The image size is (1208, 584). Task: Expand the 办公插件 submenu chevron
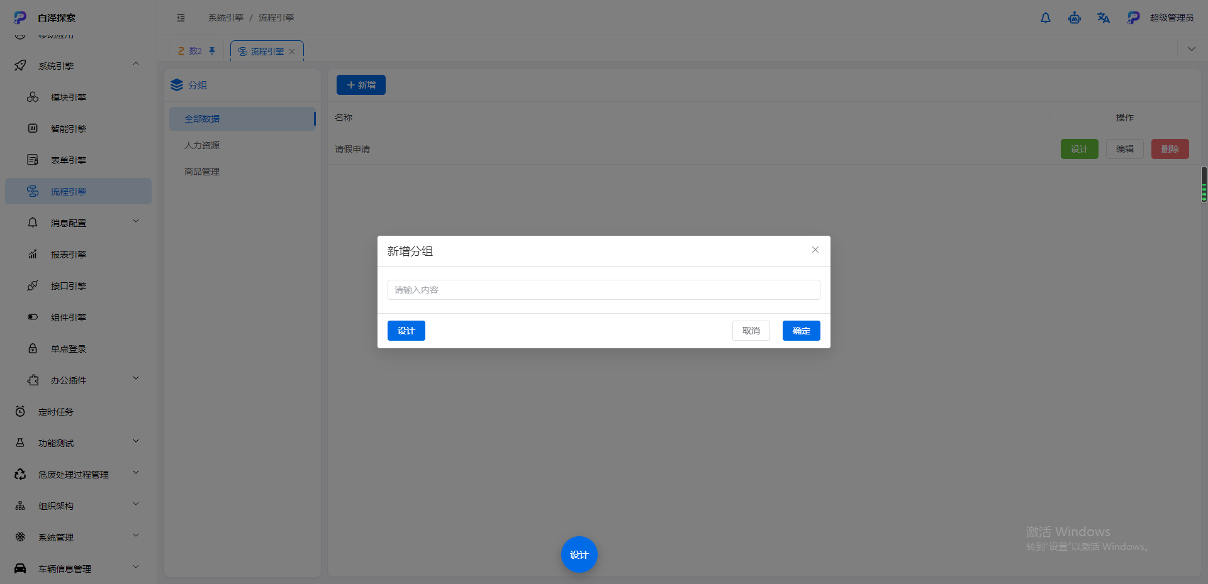[x=136, y=378]
